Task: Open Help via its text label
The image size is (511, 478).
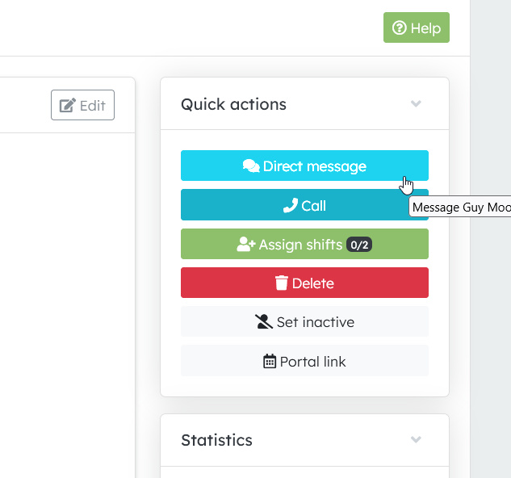Action: click(x=425, y=28)
